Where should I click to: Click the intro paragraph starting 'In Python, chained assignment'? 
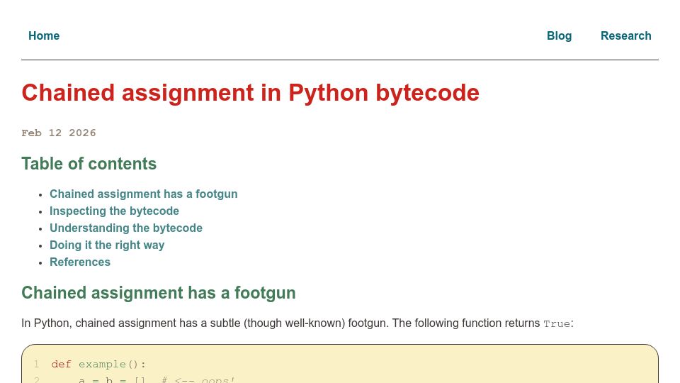[x=297, y=323]
